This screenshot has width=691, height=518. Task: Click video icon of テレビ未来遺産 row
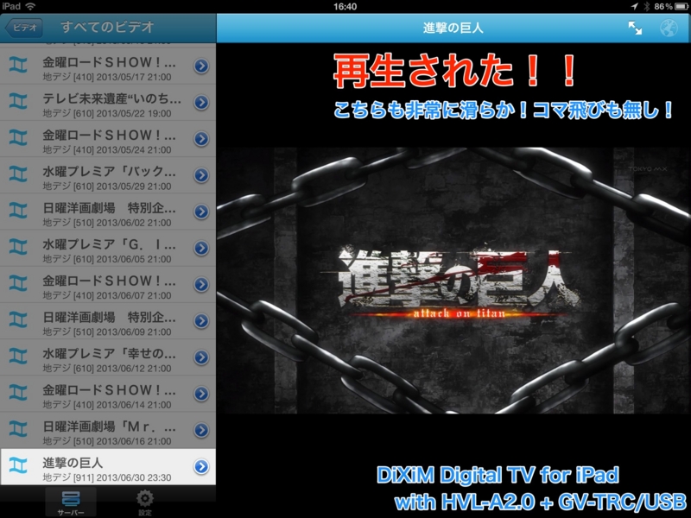pos(18,102)
